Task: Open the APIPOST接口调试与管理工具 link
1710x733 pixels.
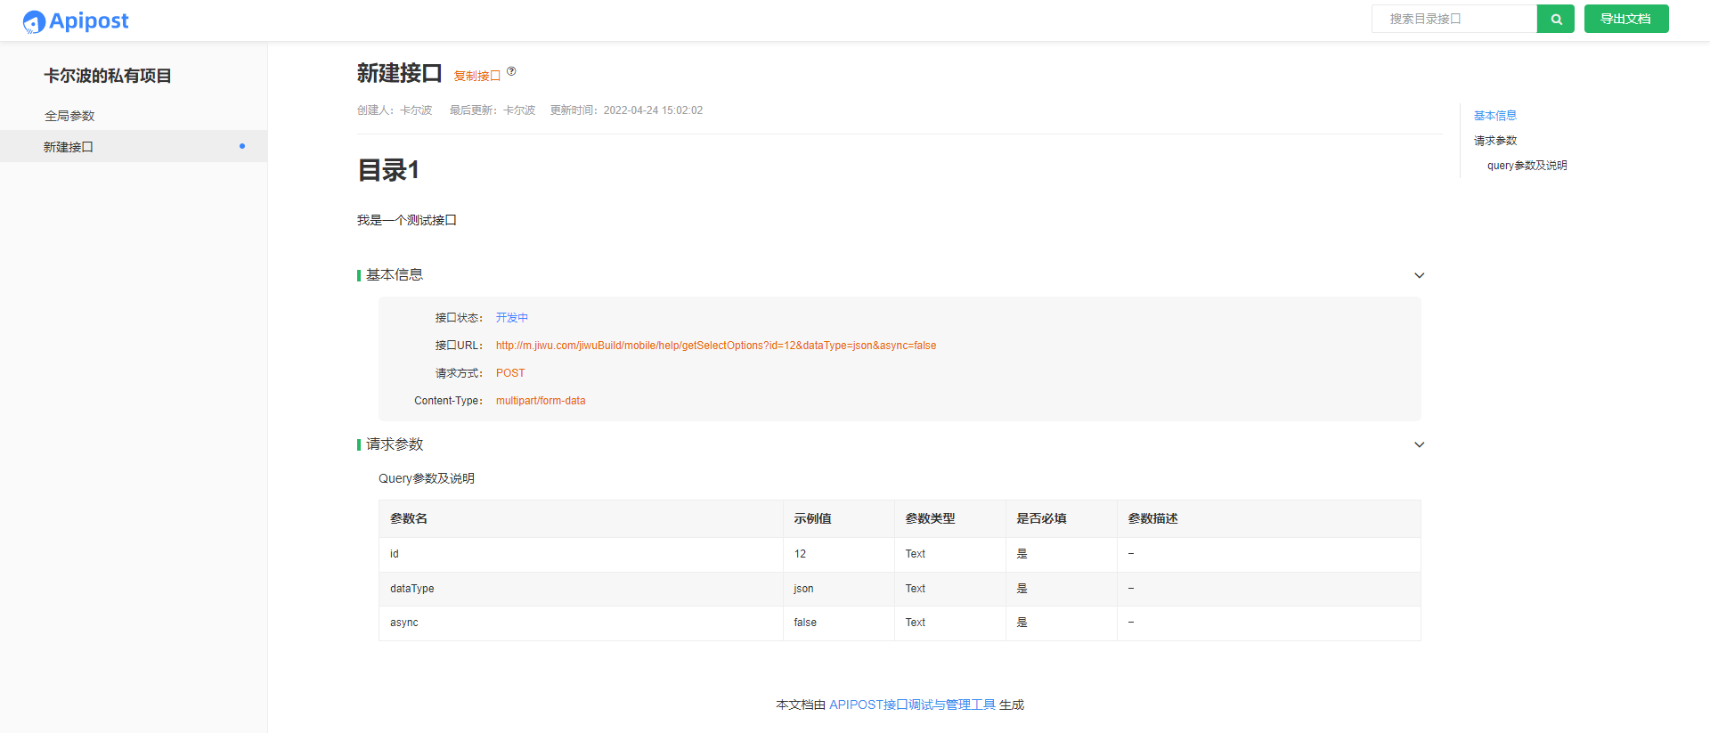Action: click(912, 704)
